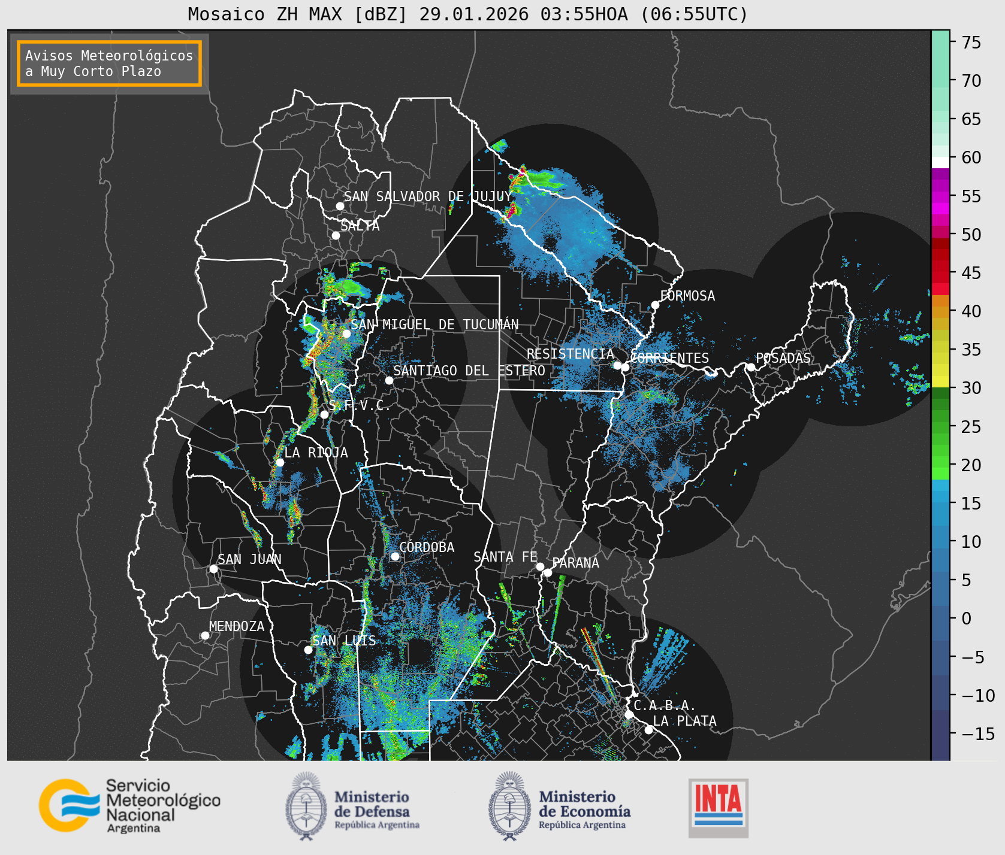Click the Salta city marker dot

[336, 235]
